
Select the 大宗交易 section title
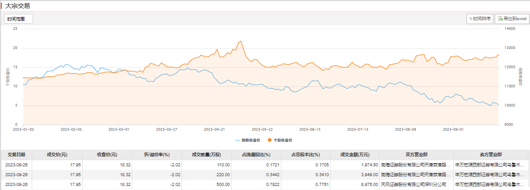[17, 6]
